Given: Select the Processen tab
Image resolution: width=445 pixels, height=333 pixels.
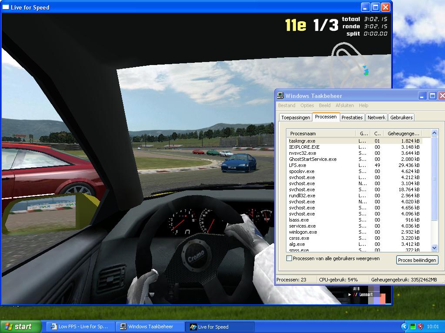Looking at the screenshot, I should coord(326,117).
